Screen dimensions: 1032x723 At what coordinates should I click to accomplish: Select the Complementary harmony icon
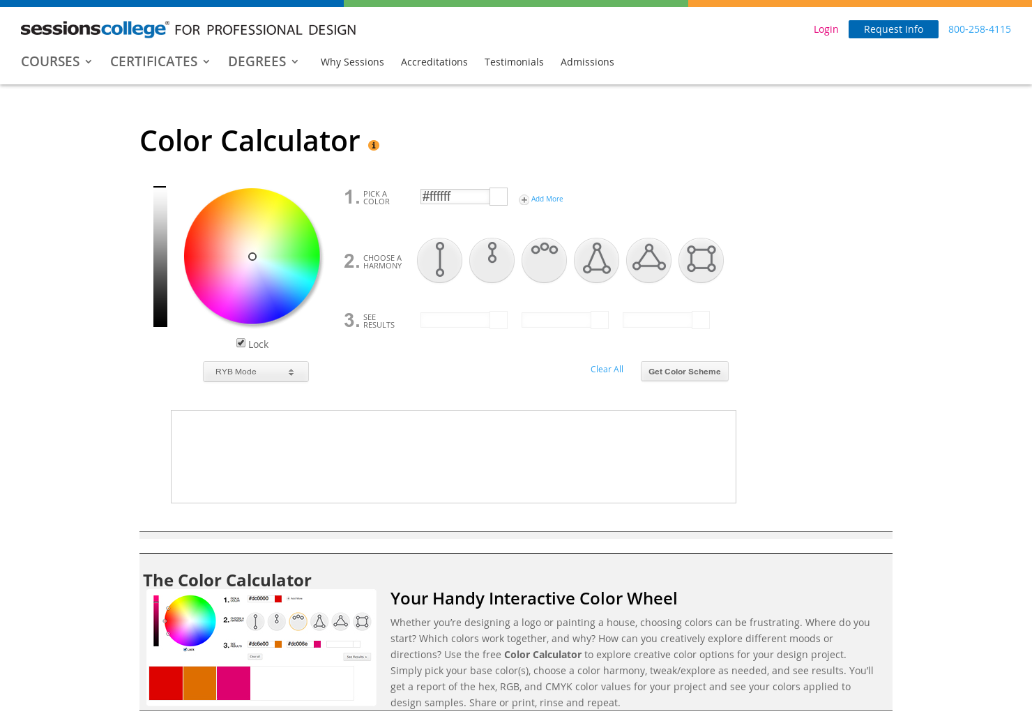click(439, 260)
